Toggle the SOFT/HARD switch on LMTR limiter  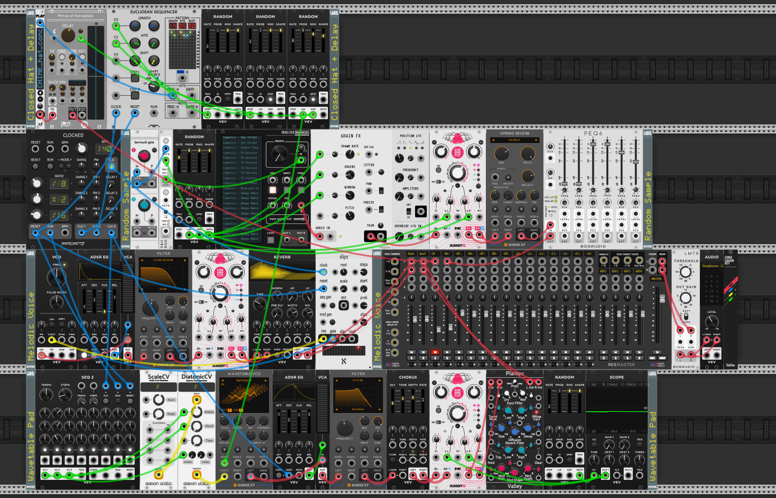tap(686, 317)
